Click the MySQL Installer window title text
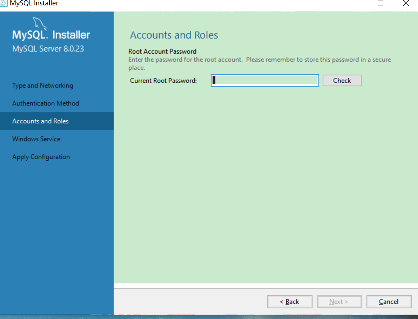This screenshot has height=319, width=418. [34, 4]
